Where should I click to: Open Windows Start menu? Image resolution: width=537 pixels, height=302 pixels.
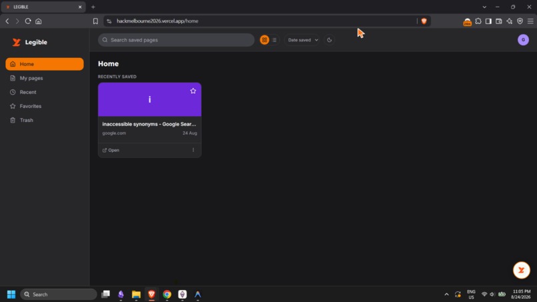point(11,295)
